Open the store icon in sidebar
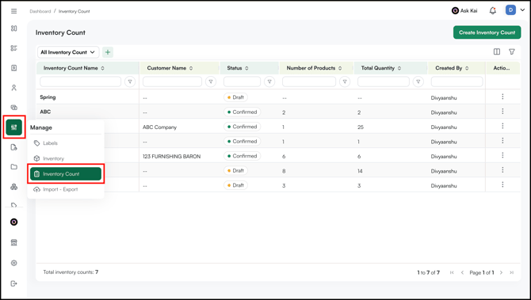531x300 pixels. click(14, 242)
